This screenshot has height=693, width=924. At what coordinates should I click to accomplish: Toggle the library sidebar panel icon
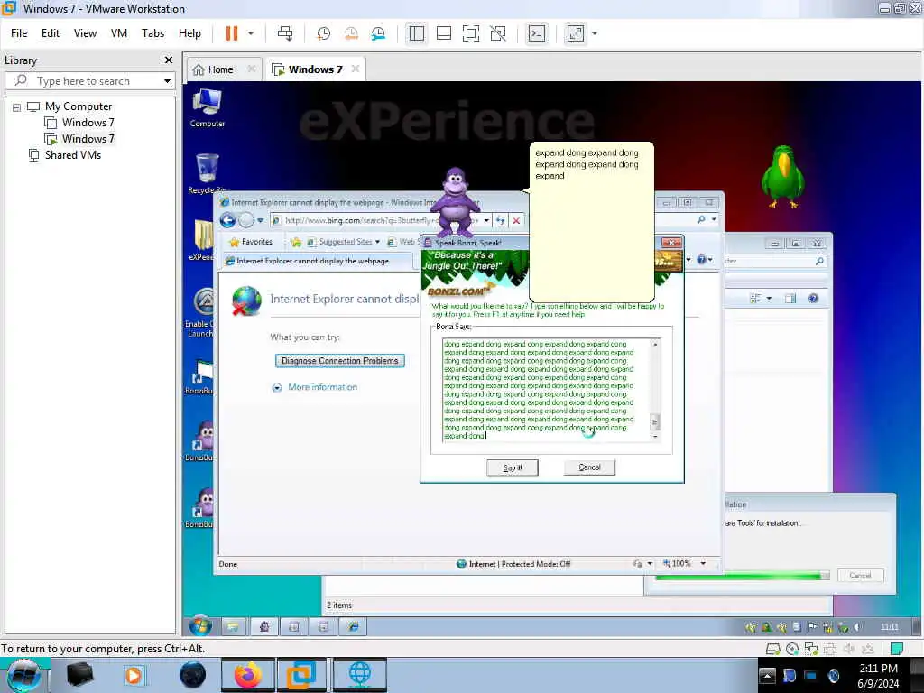click(x=417, y=33)
